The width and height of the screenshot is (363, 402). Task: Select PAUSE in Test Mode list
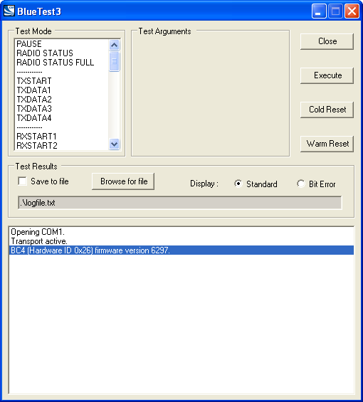click(62, 44)
